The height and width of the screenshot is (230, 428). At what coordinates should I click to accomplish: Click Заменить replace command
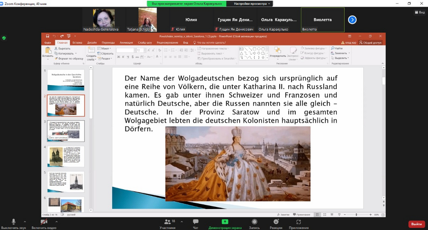pos(340,53)
